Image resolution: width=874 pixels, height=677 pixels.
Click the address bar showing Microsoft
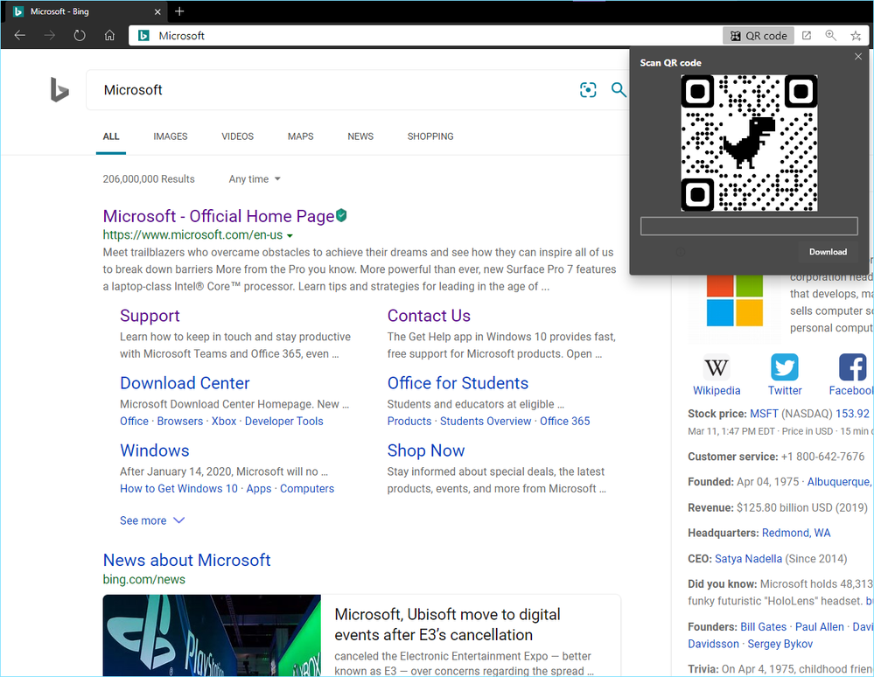[x=424, y=36]
